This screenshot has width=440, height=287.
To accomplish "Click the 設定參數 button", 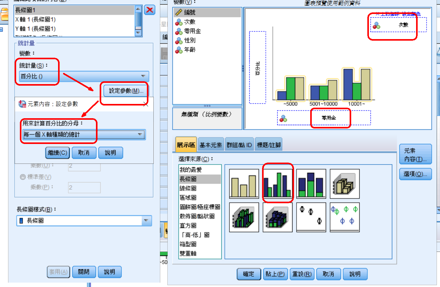I will pyautogui.click(x=126, y=91).
